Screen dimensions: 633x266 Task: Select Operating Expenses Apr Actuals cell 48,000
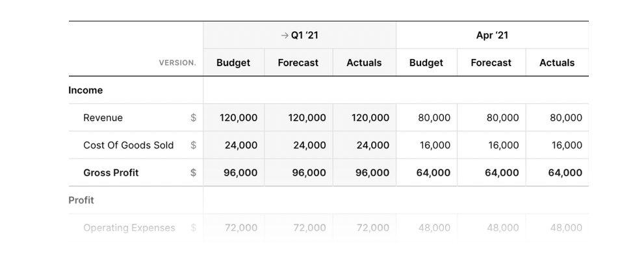click(x=558, y=228)
